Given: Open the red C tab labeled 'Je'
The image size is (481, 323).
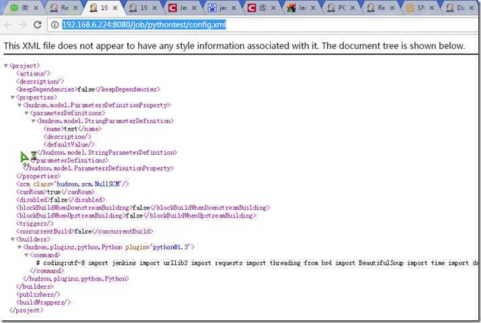Looking at the screenshot, I should tap(182, 7).
